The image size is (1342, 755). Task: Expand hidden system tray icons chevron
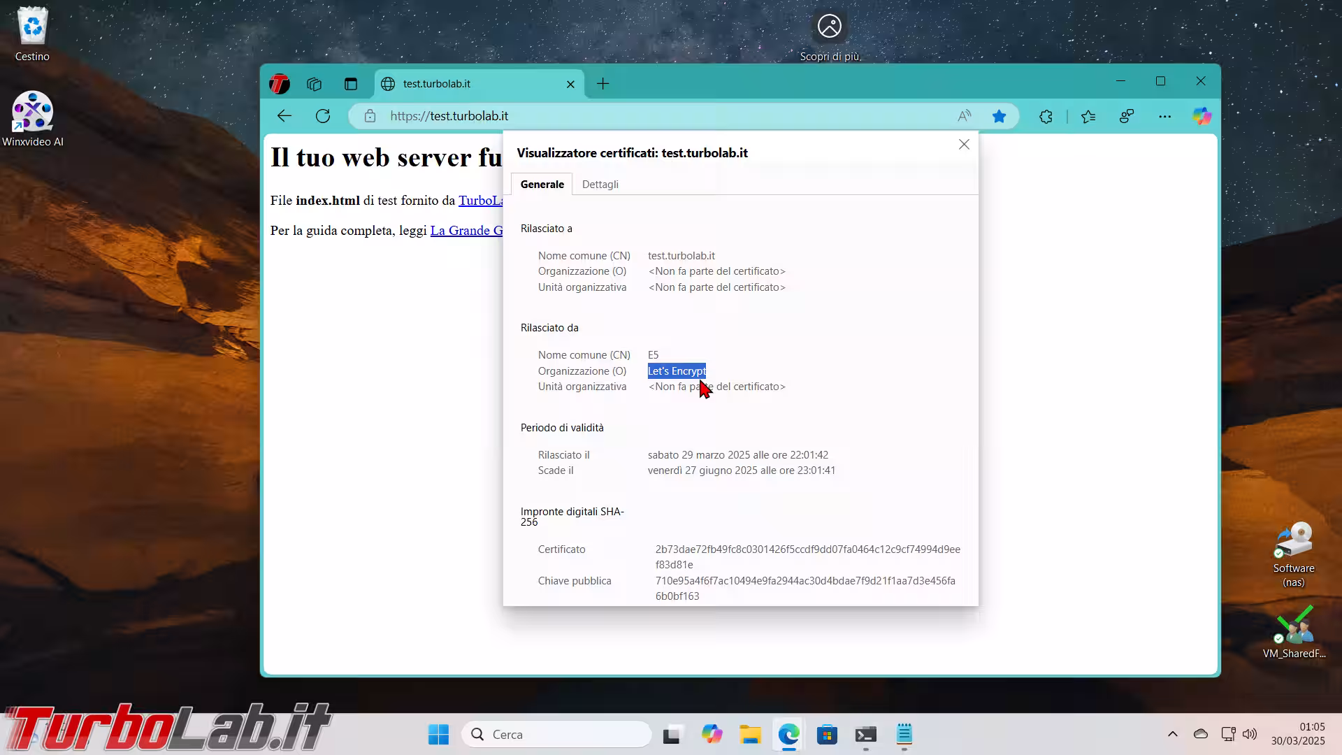point(1172,734)
